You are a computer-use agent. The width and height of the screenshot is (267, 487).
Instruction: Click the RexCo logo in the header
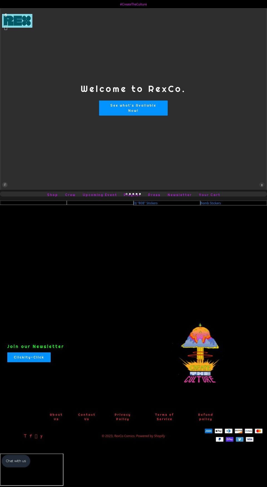point(17,21)
